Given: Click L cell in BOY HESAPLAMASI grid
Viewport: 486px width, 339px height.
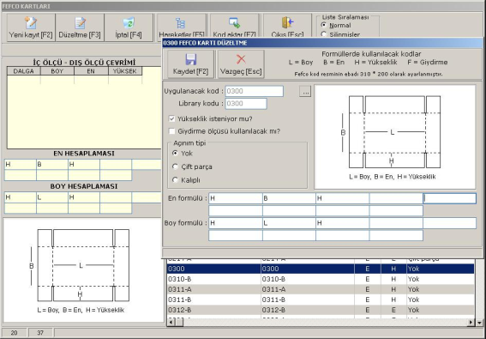Looking at the screenshot, I should coord(52,197).
